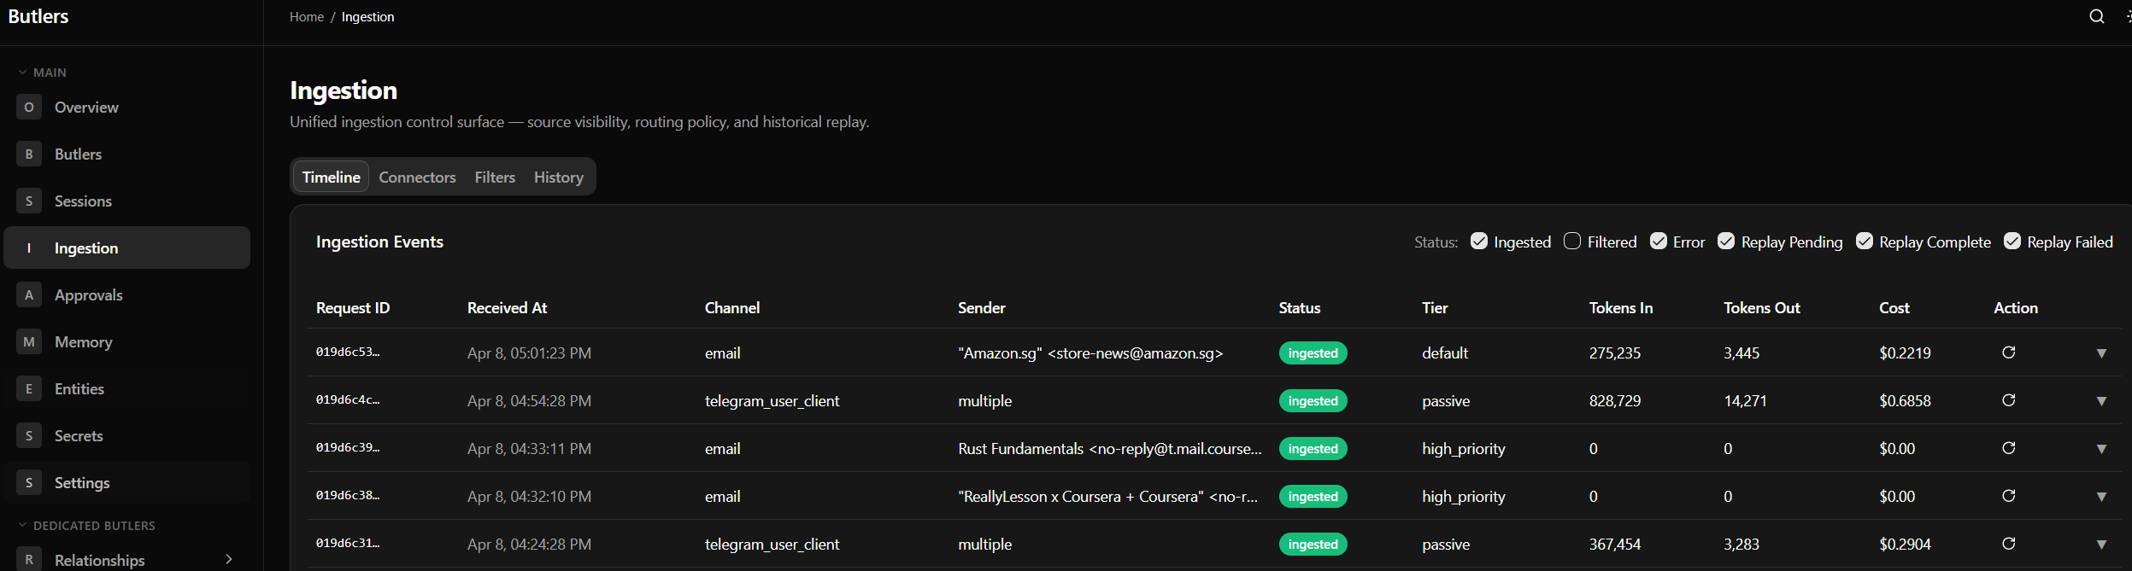Click the $0.6858 cost value
Image resolution: width=2132 pixels, height=571 pixels.
[x=1905, y=400]
